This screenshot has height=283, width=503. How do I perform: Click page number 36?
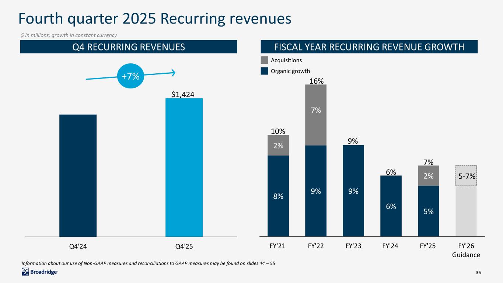pyautogui.click(x=478, y=272)
